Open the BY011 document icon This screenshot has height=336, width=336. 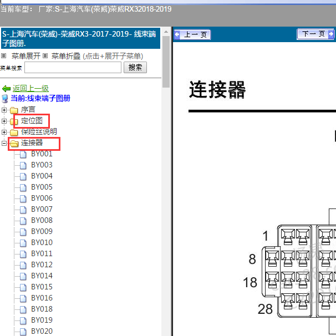pos(23,254)
